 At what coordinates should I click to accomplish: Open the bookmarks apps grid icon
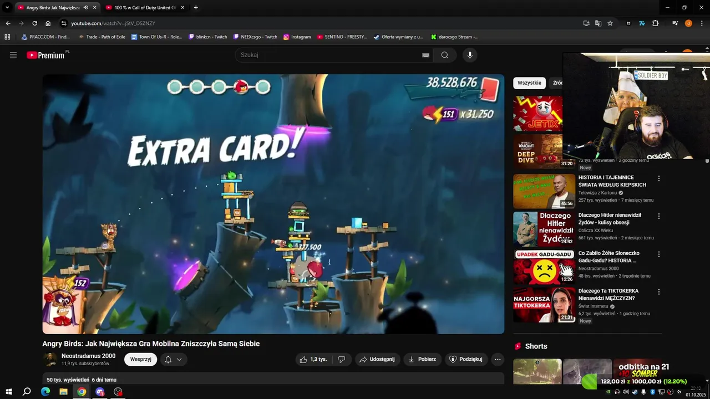[7, 37]
